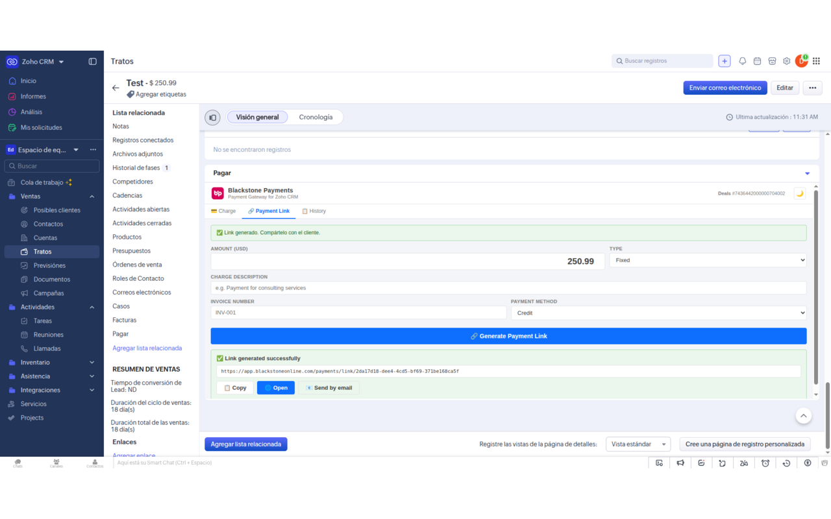Click Send by email button
Image resolution: width=831 pixels, height=519 pixels.
[x=329, y=388]
